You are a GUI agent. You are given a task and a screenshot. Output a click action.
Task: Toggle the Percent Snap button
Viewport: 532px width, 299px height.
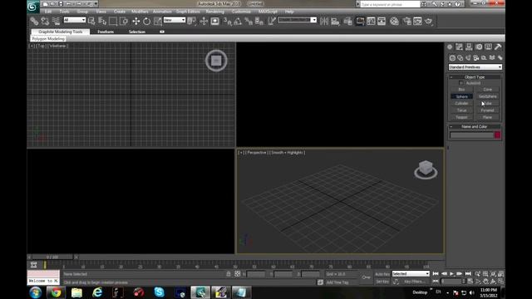coord(249,21)
